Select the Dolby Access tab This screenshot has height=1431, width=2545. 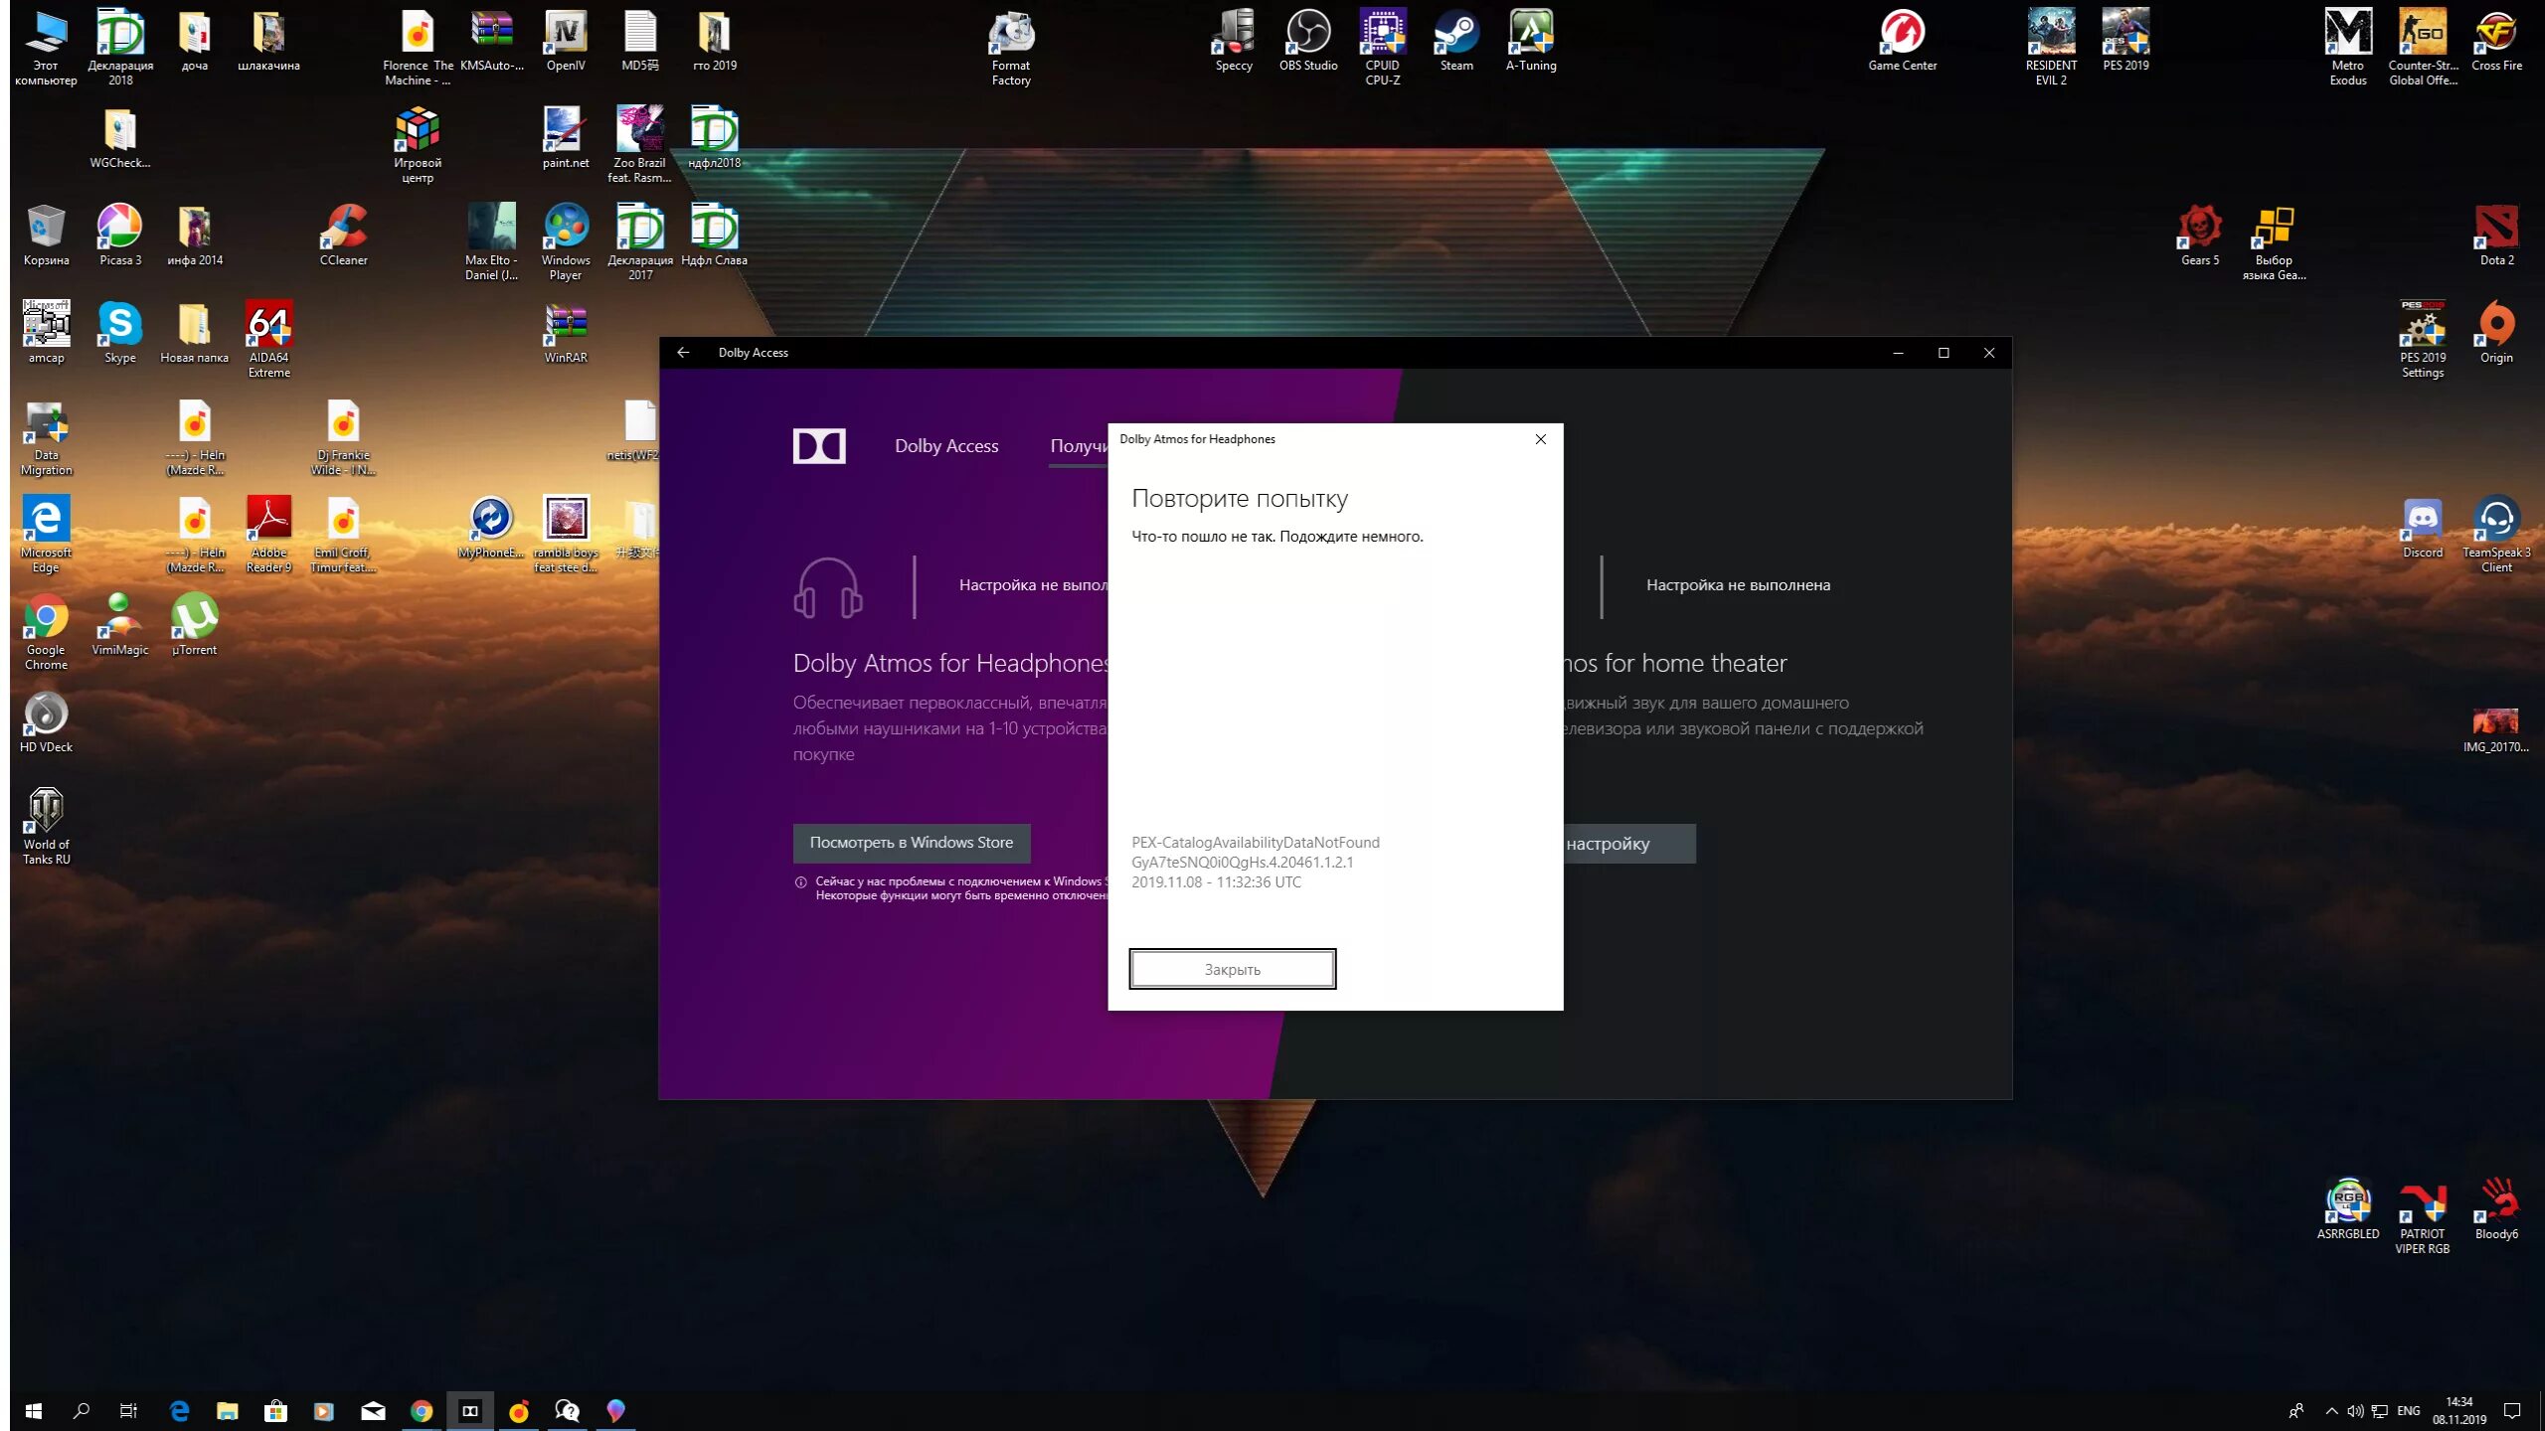945,446
